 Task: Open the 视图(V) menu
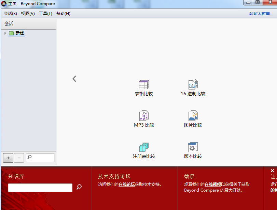coord(28,14)
